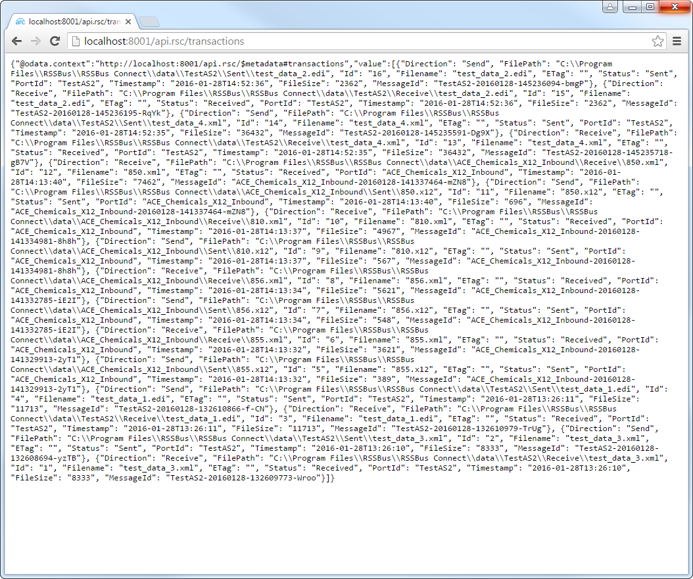The width and height of the screenshot is (693, 579).
Task: Click the user profile button in title bar
Action: [610, 7]
